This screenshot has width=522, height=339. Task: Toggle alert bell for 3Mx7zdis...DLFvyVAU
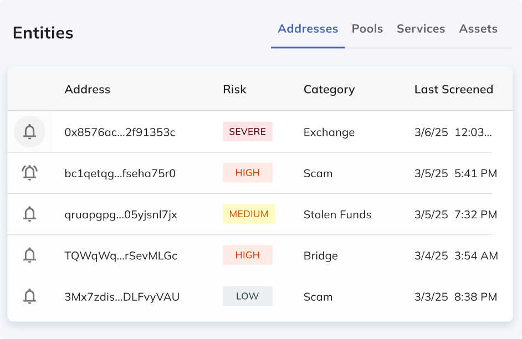(x=29, y=296)
